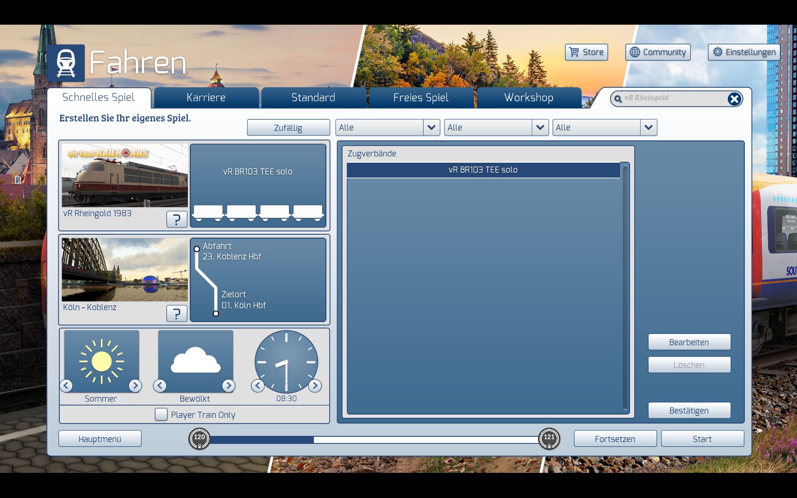Select next season after Sommer
This screenshot has height=498, width=797.
pos(135,386)
